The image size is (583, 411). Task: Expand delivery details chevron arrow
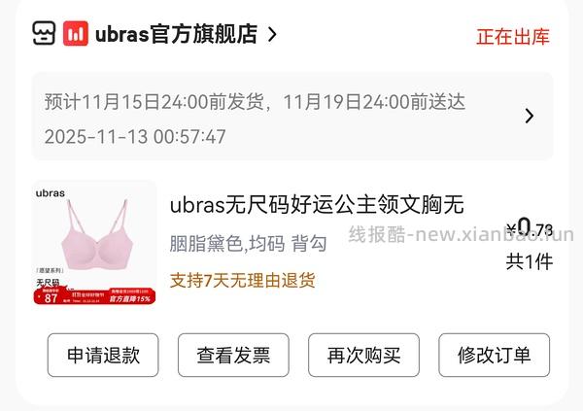[x=530, y=116]
